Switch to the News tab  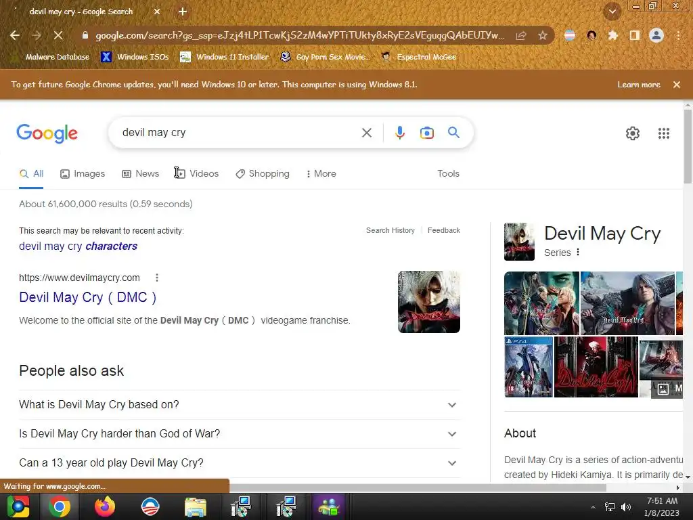[141, 174]
